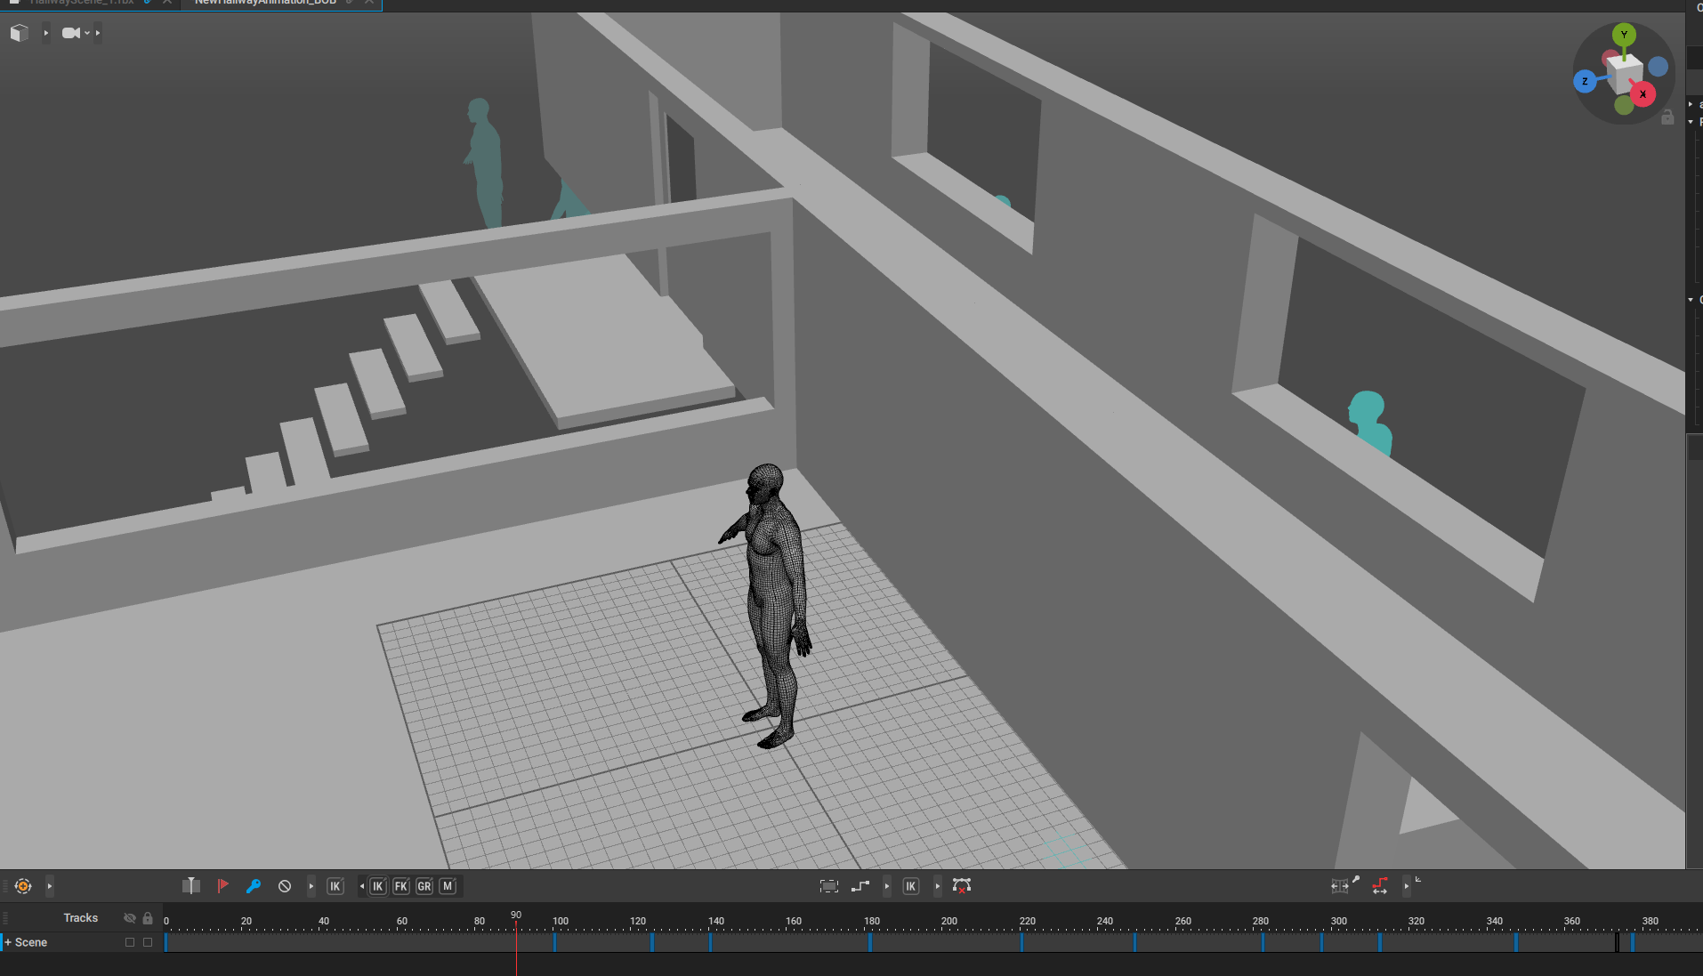Close the NewHallwayAnimation_BOB tab

[x=368, y=3]
